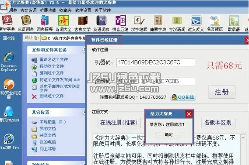The height and width of the screenshot is (165, 249).
Task: Open 我的电脑 location
Action: 48,142
